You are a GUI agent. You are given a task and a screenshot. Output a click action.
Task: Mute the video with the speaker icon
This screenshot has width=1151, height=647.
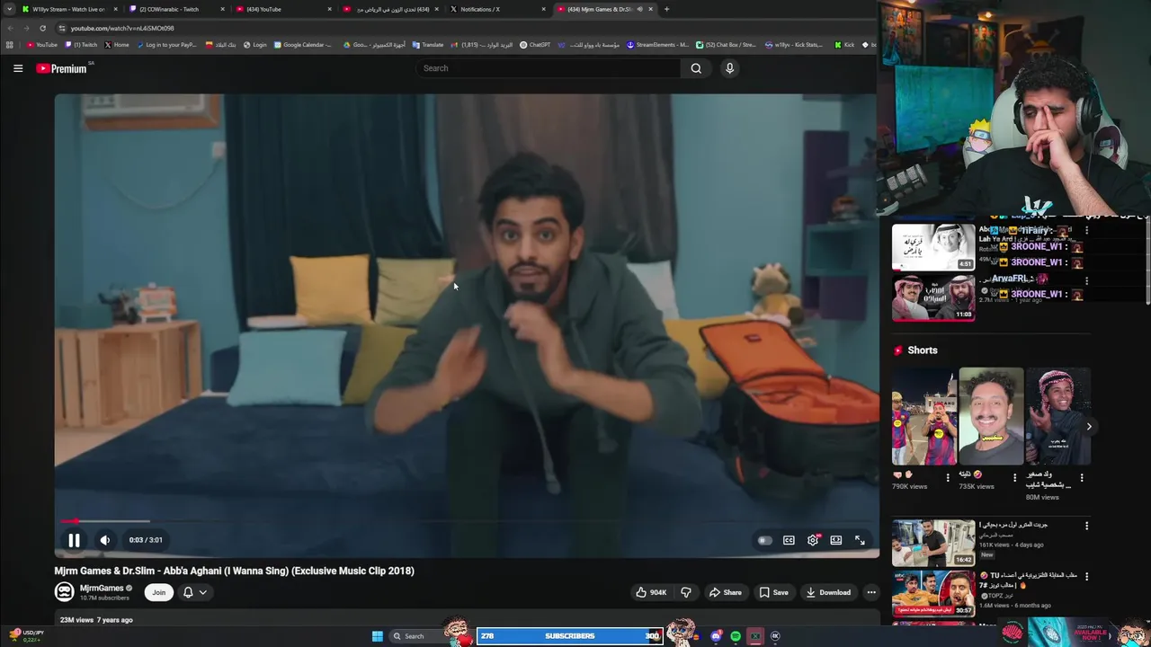pyautogui.click(x=104, y=540)
